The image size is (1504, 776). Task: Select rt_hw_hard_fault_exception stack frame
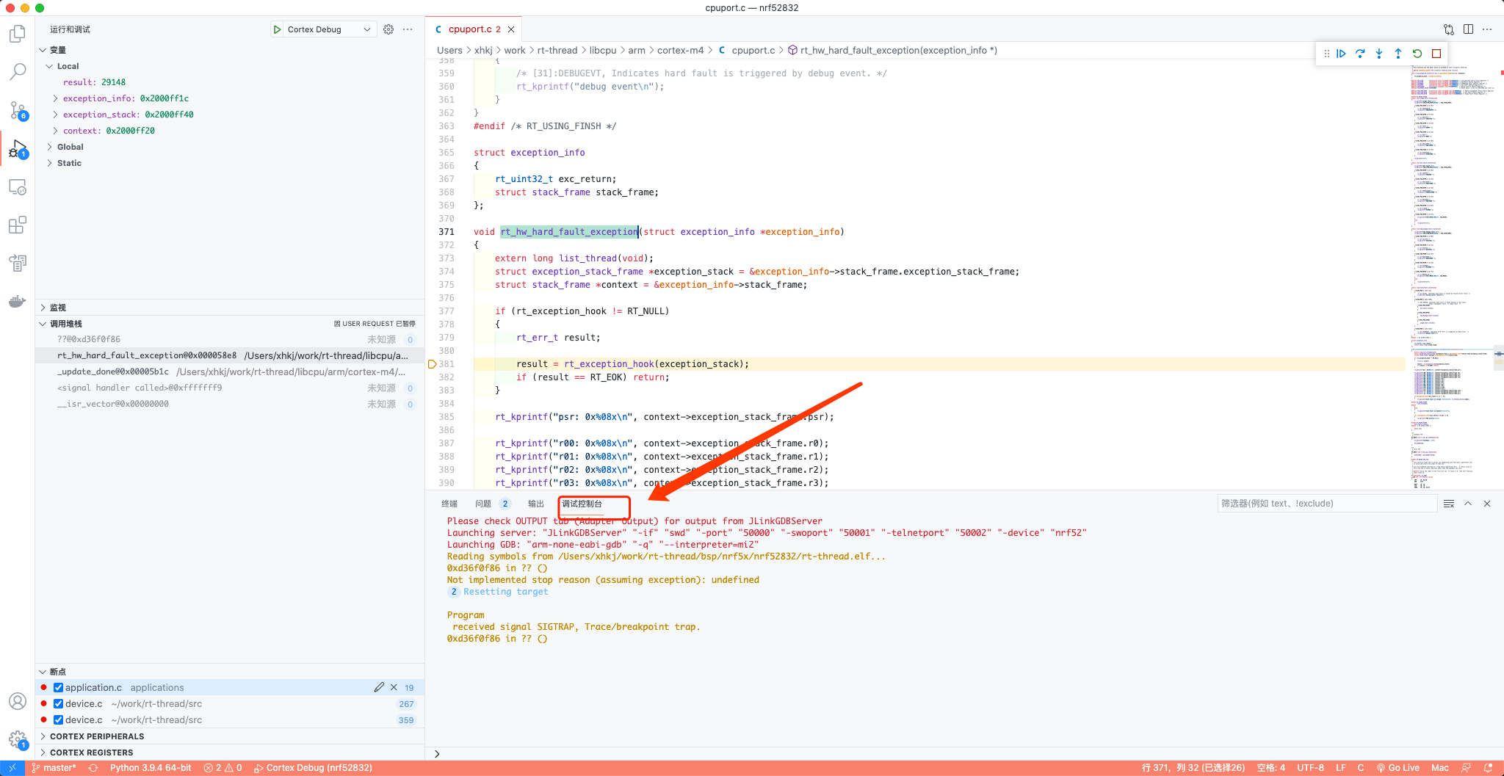pyautogui.click(x=230, y=355)
